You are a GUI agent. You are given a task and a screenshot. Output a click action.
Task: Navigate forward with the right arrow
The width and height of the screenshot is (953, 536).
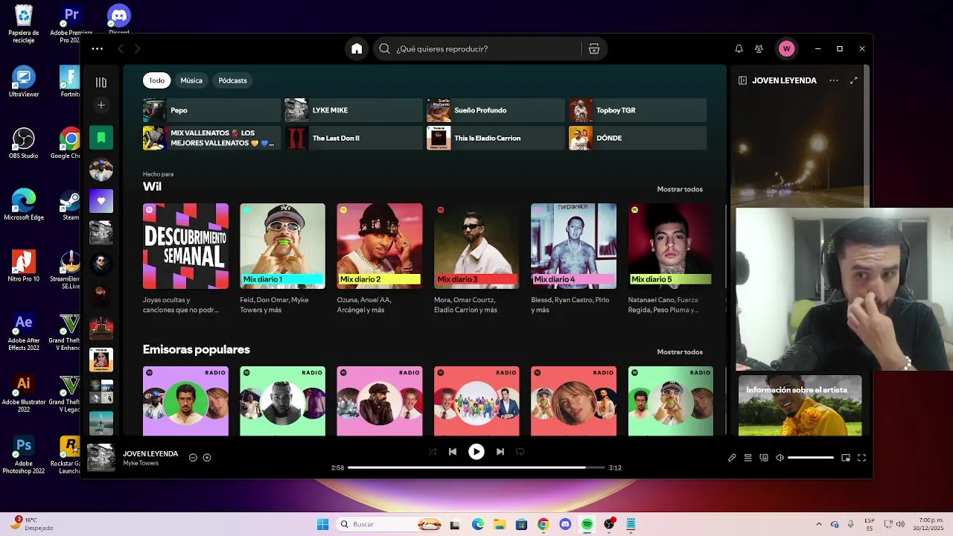tap(137, 48)
